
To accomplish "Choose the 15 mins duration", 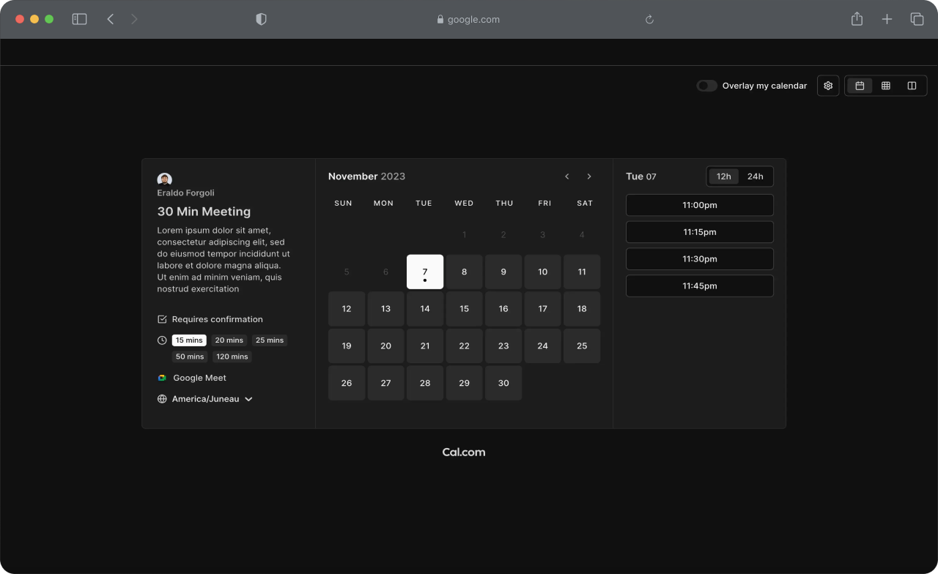I will 189,340.
